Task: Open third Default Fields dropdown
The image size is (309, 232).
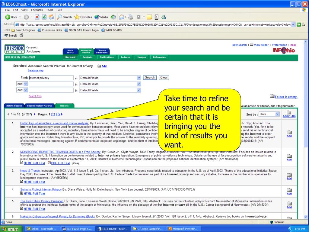Action: tap(139, 90)
